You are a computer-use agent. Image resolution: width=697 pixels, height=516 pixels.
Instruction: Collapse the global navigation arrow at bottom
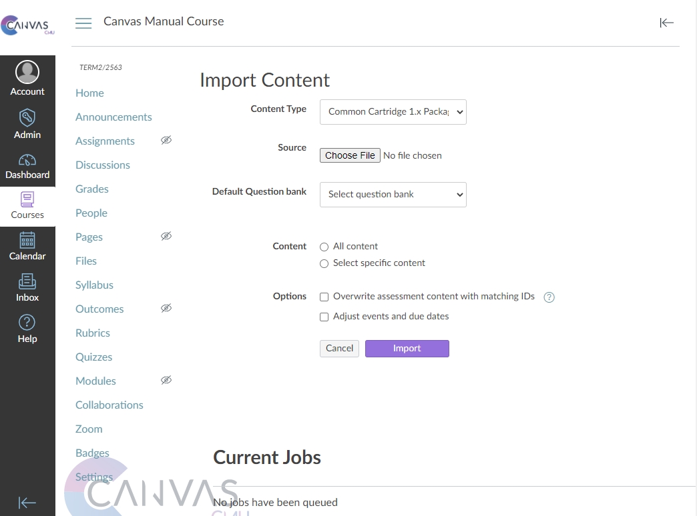tap(27, 503)
